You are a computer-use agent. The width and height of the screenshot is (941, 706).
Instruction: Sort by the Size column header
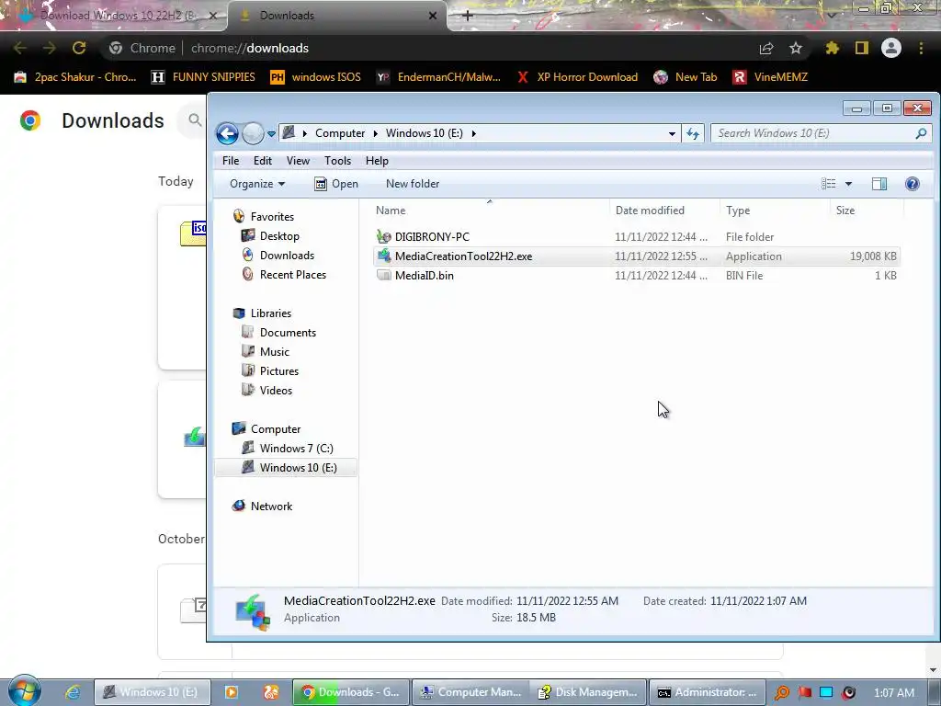[x=866, y=211]
